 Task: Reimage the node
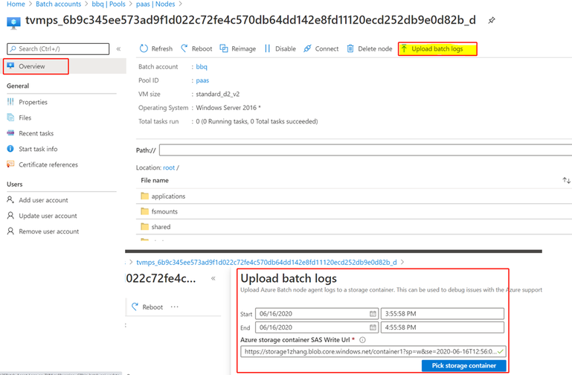coord(238,48)
